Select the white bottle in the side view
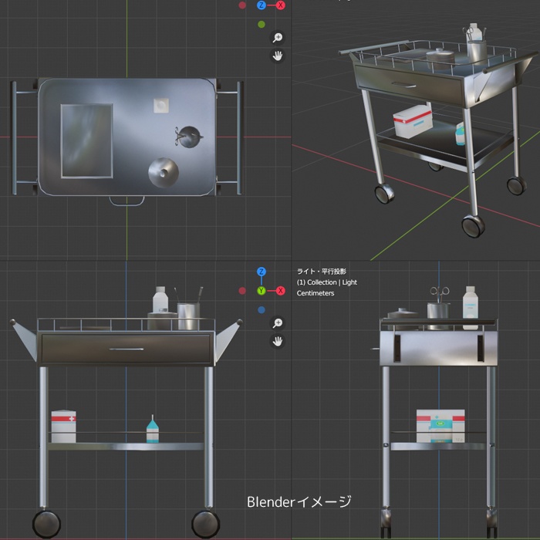This screenshot has height=540, width=540. (470, 307)
